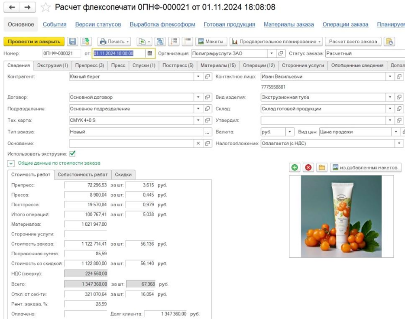The height and width of the screenshot is (319, 405).
Task: Delete image with red cross icon
Action: tap(308, 167)
